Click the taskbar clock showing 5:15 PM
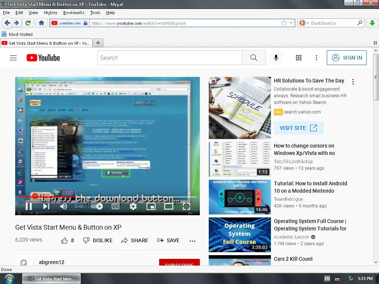This screenshot has width=379, height=284. [365, 278]
